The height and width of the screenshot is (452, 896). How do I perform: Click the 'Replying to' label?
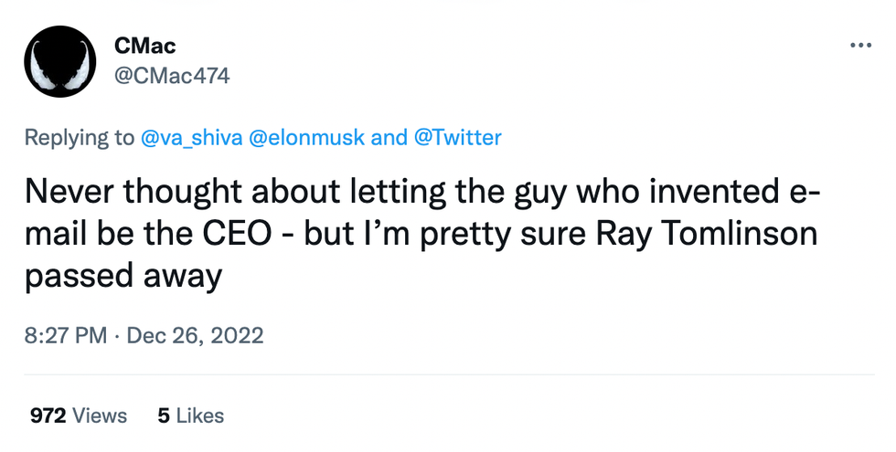[x=79, y=138]
